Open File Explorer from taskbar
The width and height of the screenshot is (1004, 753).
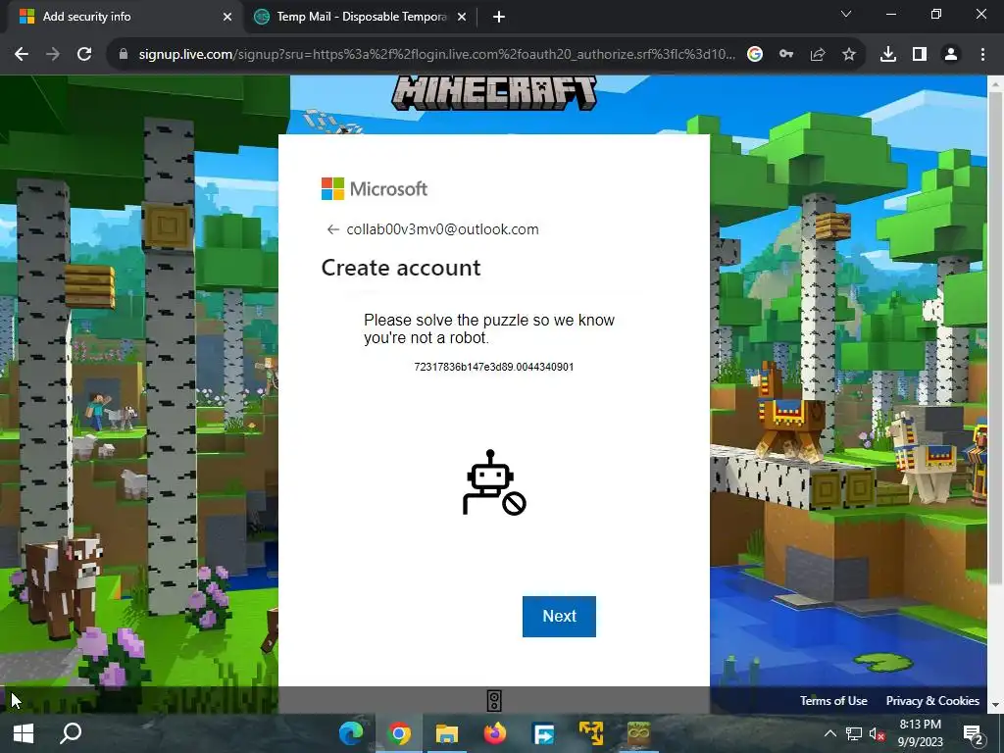click(x=447, y=733)
